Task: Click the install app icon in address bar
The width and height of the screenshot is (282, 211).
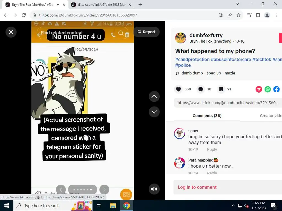Action: (221, 15)
